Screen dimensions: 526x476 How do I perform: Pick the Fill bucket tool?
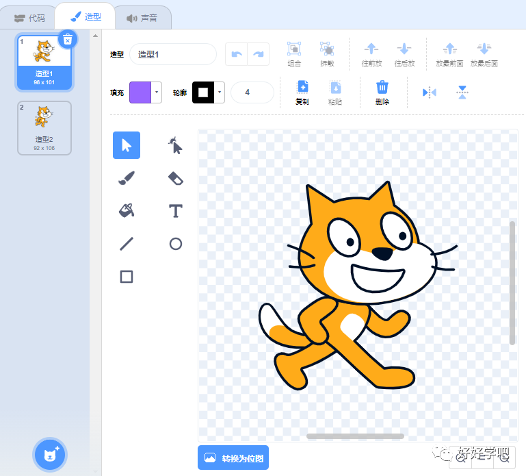[x=127, y=211]
